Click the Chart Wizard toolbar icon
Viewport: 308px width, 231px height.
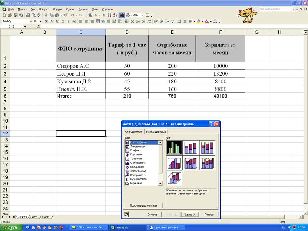click(122, 15)
